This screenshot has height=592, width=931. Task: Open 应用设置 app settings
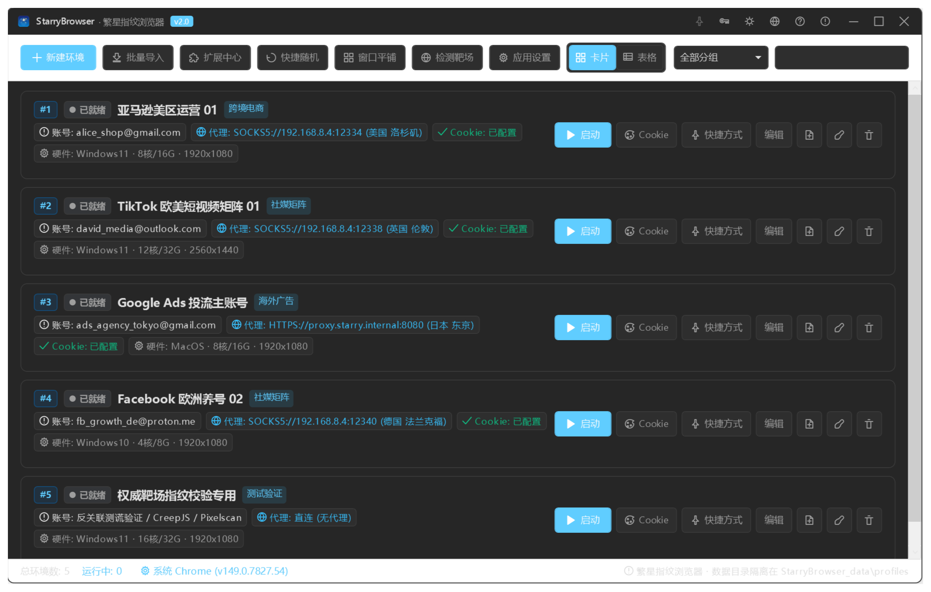(x=525, y=58)
